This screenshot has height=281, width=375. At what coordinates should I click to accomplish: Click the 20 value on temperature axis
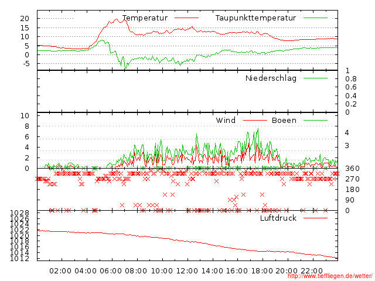pyautogui.click(x=25, y=18)
